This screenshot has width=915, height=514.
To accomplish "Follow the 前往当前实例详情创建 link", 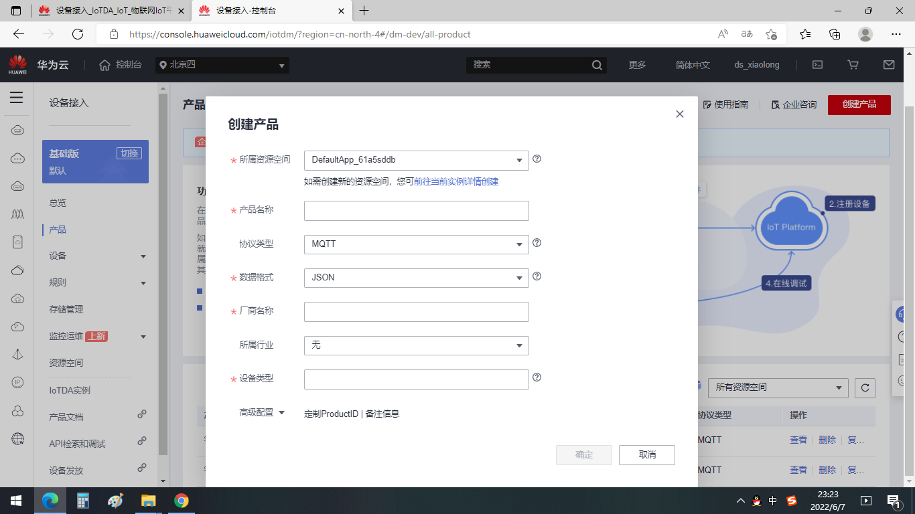I will [x=456, y=181].
